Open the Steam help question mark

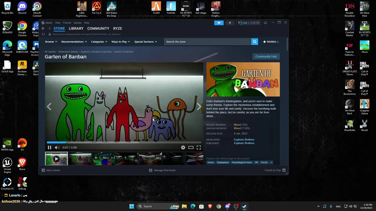[x=239, y=23]
